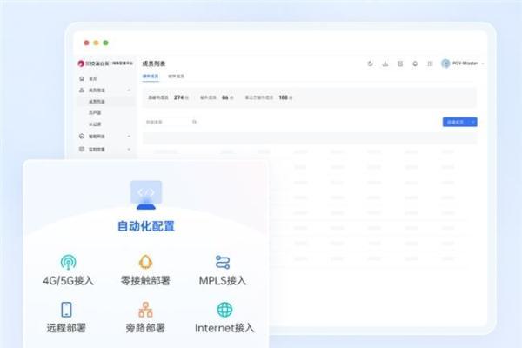Image resolution: width=522 pixels, height=348 pixels.
Task: Collapse the member management sidebar group chevron
Action: pos(129,90)
